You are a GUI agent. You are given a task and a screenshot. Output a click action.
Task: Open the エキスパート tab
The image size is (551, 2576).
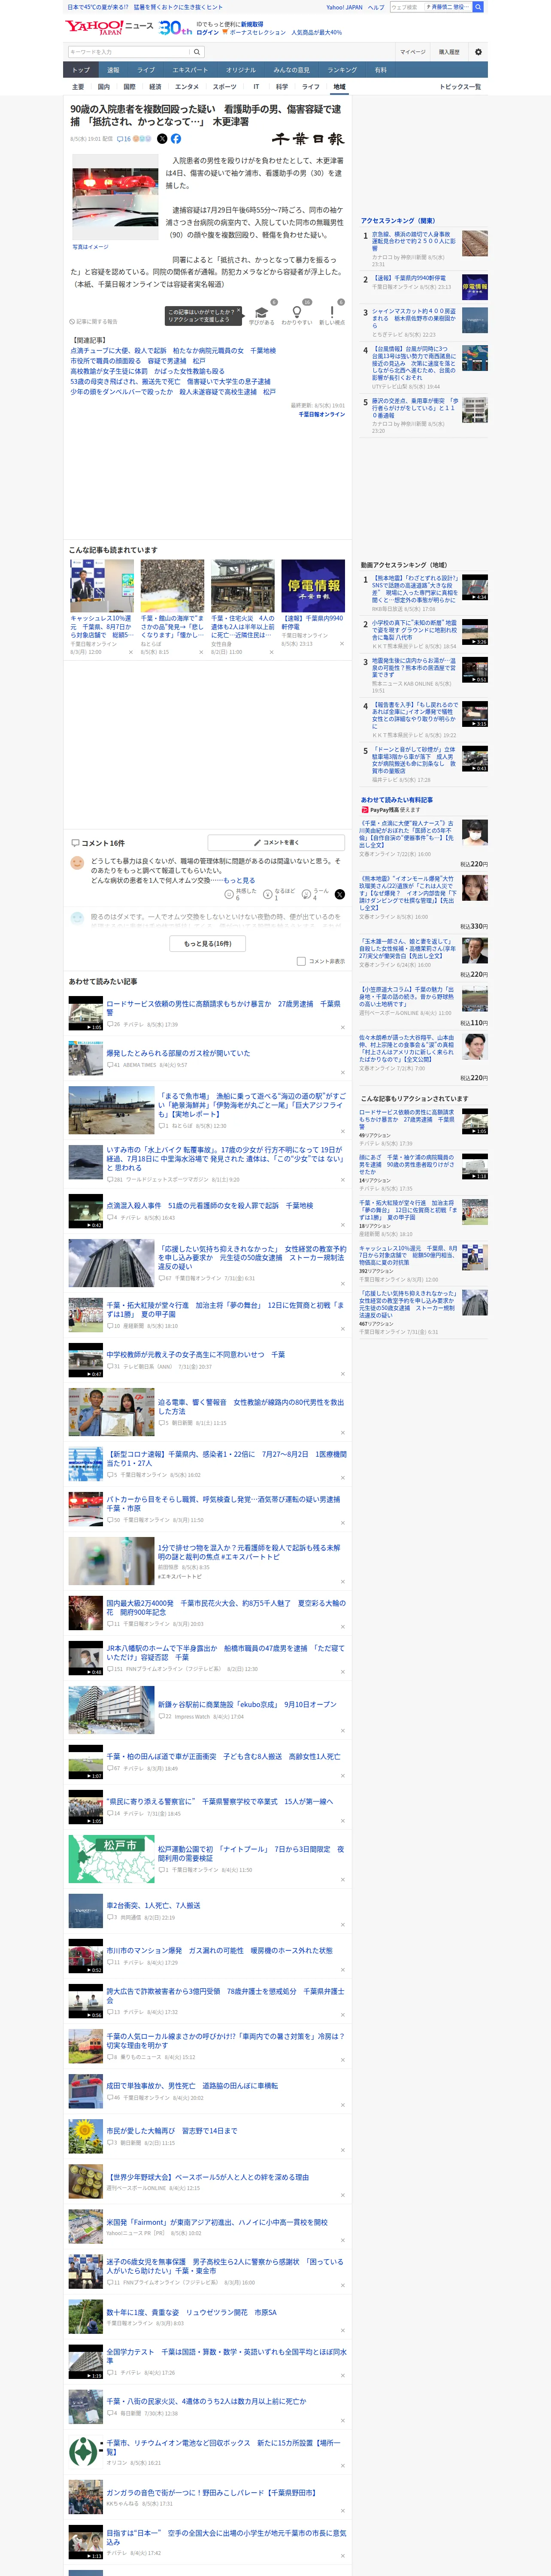[x=190, y=70]
